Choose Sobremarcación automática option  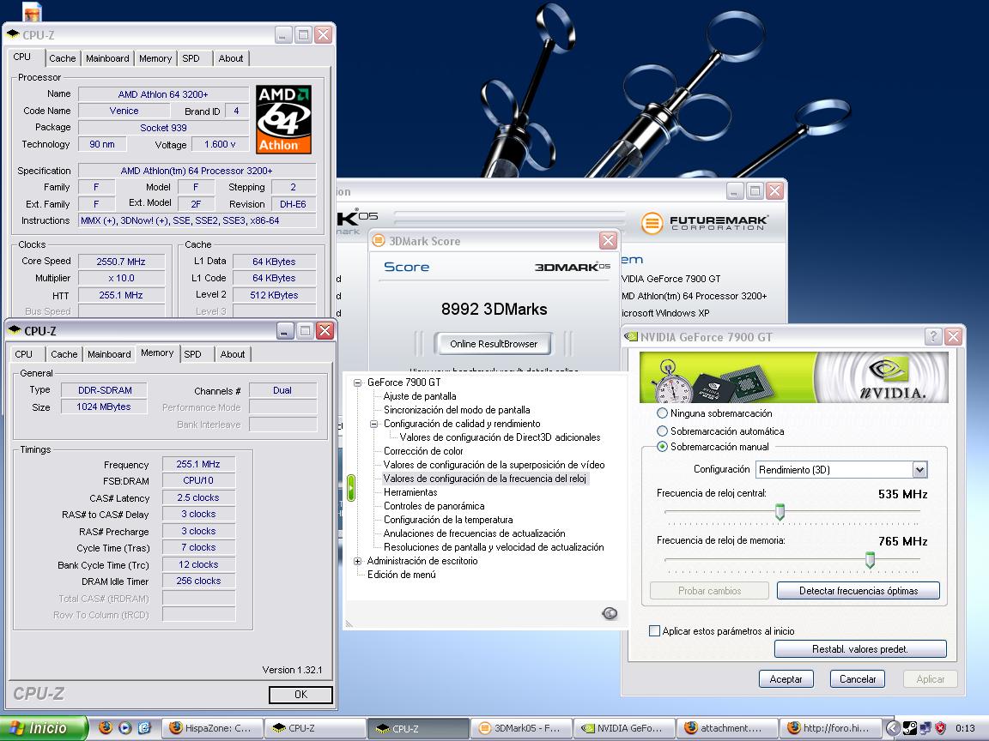(x=662, y=431)
